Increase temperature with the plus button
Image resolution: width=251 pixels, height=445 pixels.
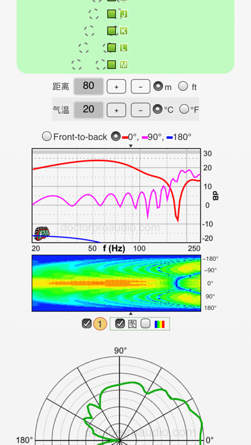tap(117, 110)
